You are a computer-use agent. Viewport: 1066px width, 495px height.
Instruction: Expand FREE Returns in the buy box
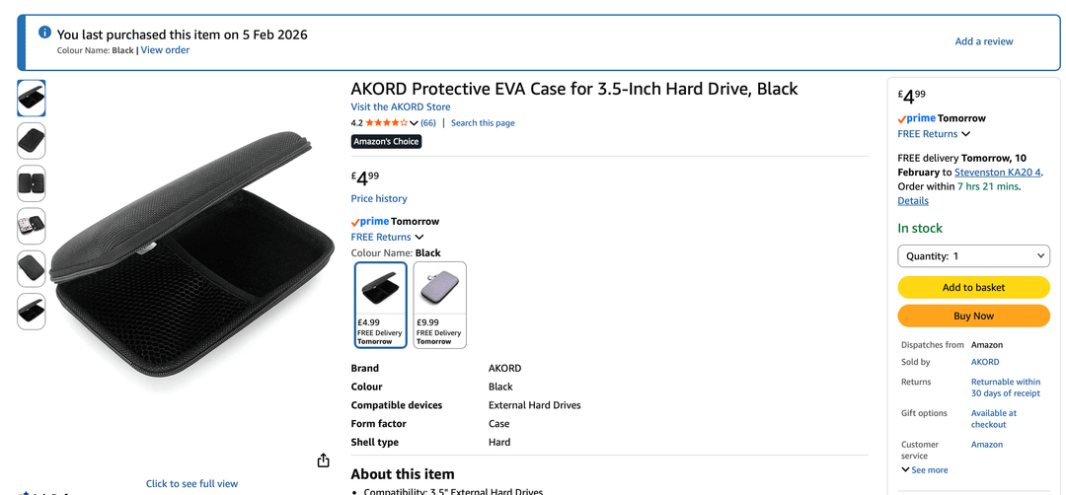tap(934, 134)
